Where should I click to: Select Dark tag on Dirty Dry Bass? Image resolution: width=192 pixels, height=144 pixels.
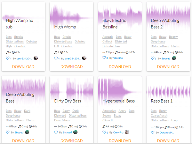pos(76,111)
